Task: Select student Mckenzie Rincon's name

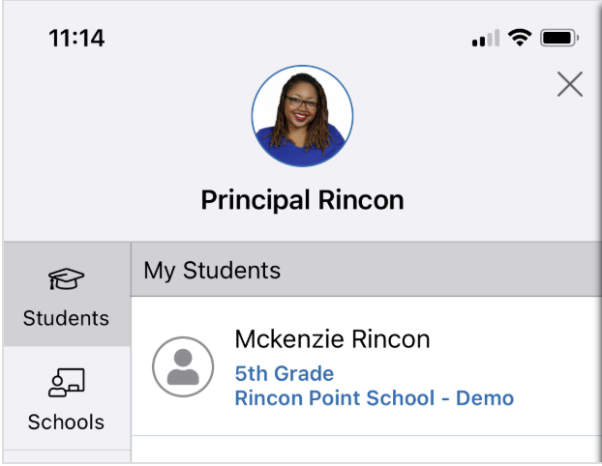Action: (332, 339)
